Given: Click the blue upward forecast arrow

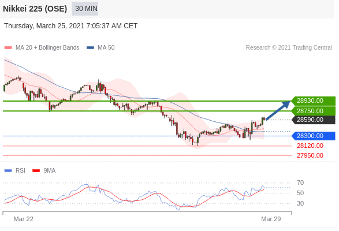Looking at the screenshot, I should pyautogui.click(x=278, y=110).
